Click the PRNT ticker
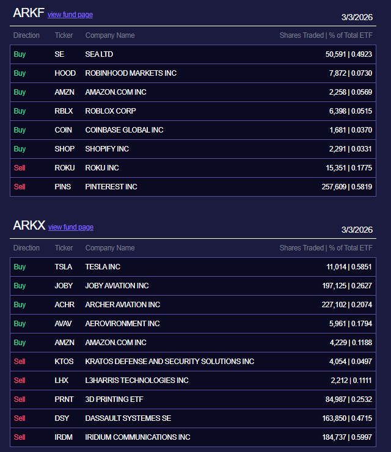This screenshot has width=391, height=452. (x=64, y=399)
